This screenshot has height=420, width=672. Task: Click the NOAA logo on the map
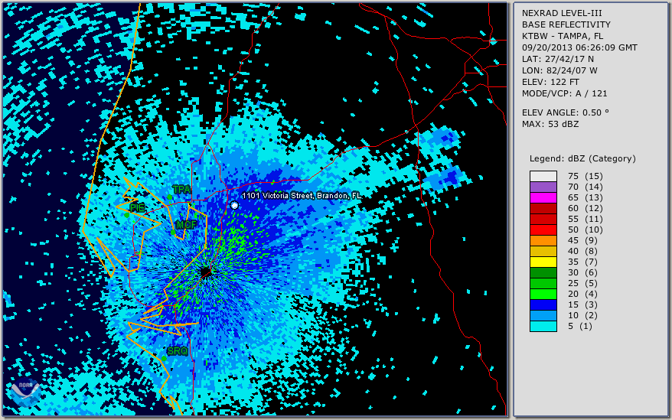click(x=24, y=393)
